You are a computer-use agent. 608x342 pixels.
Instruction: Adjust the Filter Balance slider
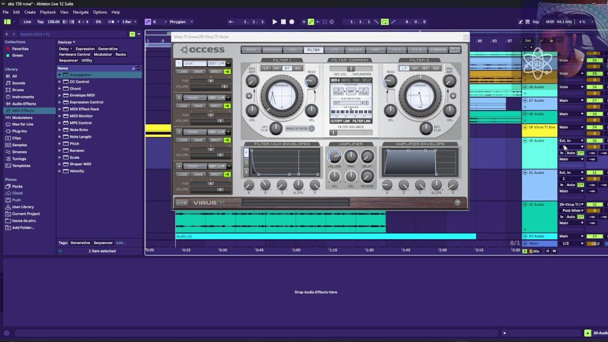(x=351, y=132)
